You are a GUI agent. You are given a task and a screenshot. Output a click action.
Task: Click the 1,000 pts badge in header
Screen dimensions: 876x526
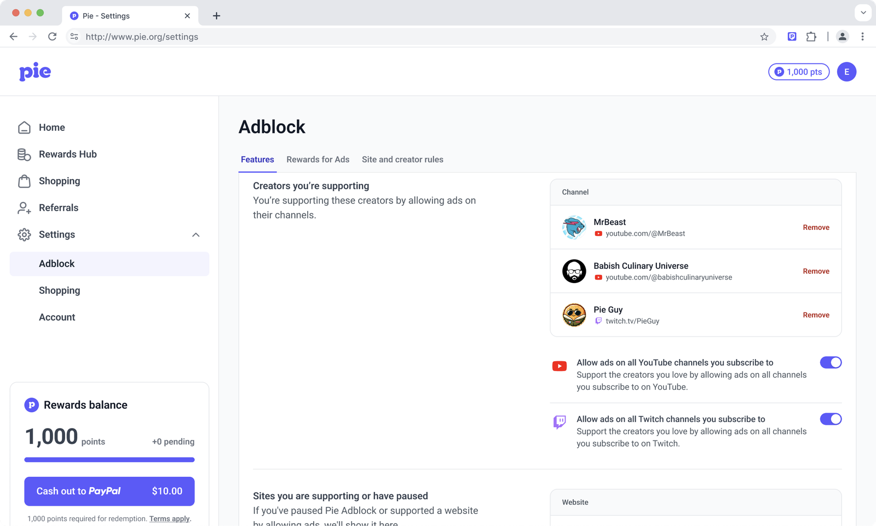[798, 72]
